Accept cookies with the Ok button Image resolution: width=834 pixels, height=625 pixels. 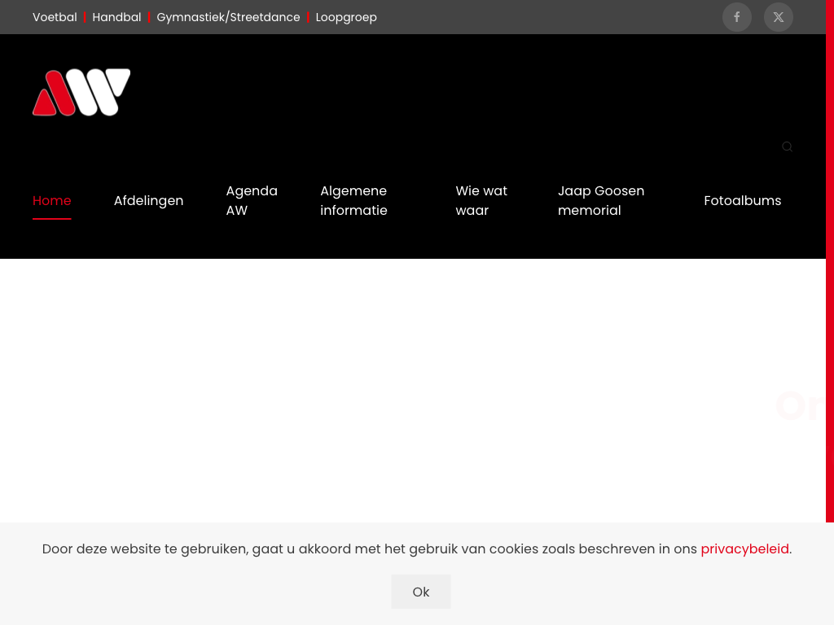[420, 592]
